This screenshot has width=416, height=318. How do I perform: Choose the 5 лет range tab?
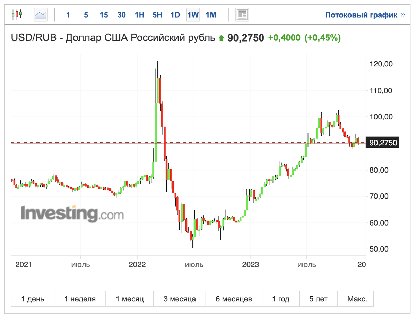(318, 299)
